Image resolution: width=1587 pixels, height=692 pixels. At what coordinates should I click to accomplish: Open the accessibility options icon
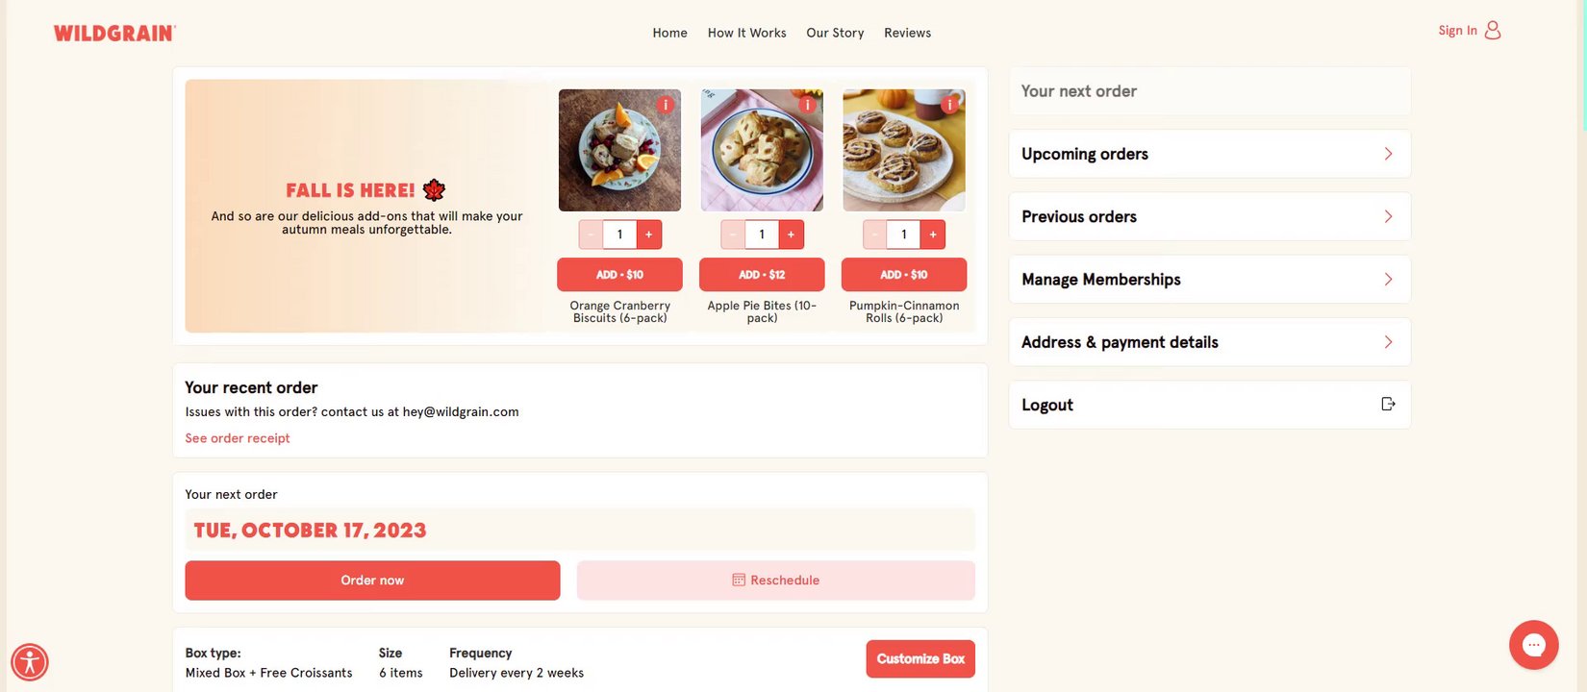tap(30, 662)
